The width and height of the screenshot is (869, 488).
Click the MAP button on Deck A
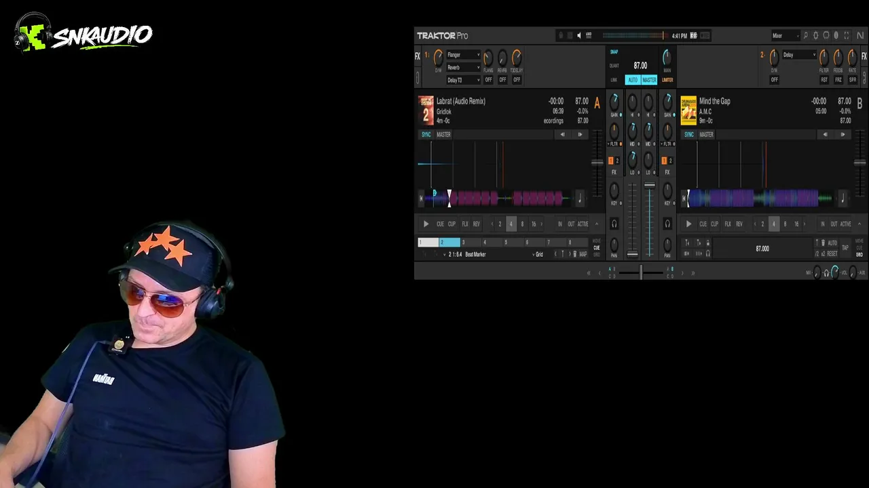tap(583, 254)
